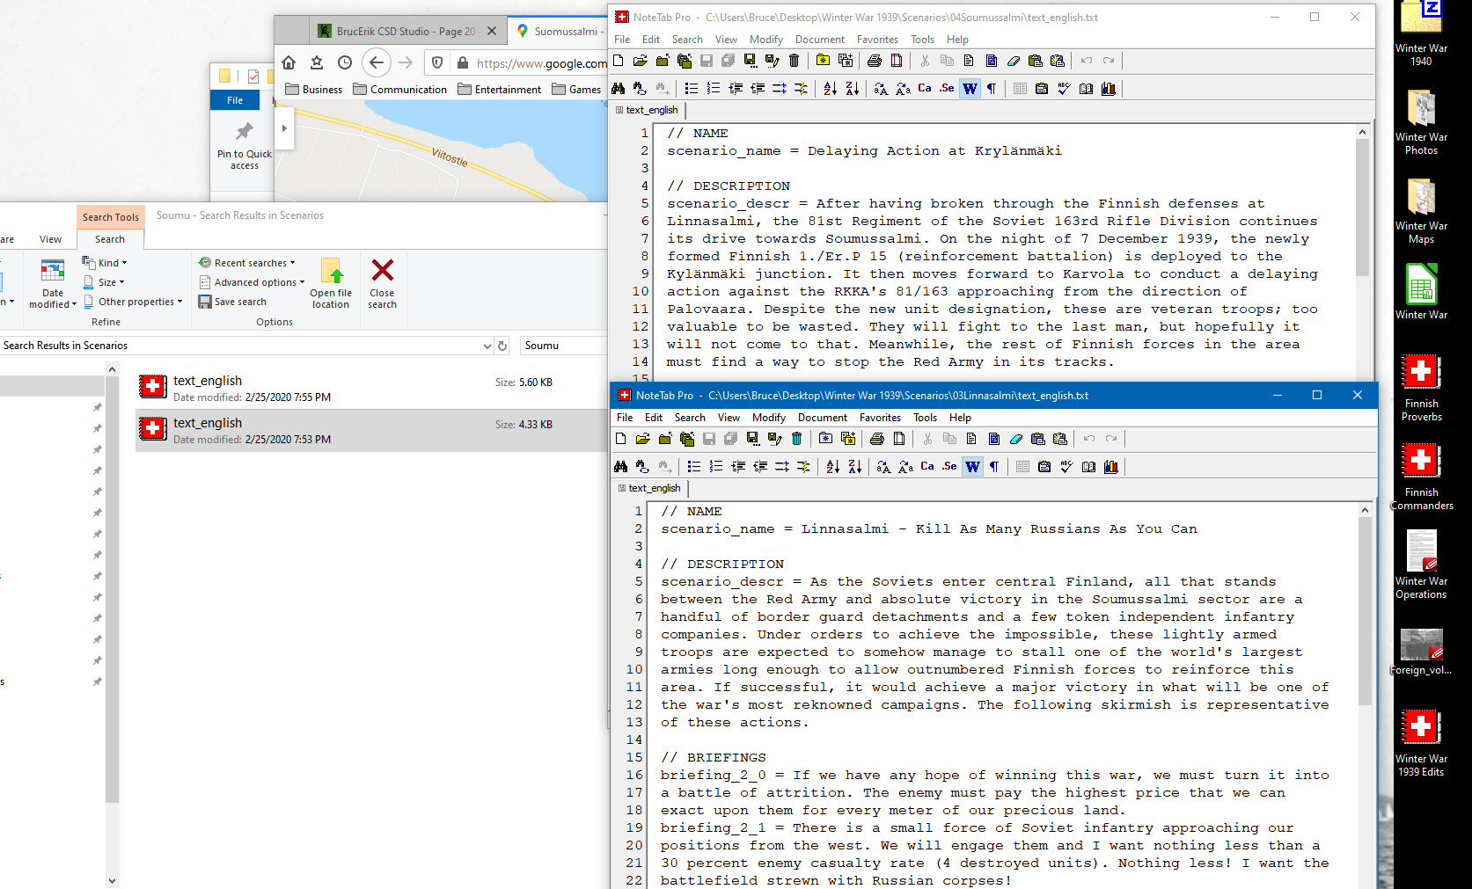
Task: Open Modify menu in Soumussalmi NoteTab window
Action: click(x=765, y=40)
